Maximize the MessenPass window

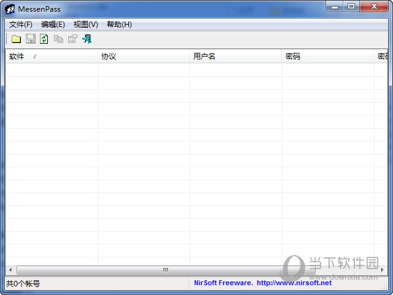[351, 7]
